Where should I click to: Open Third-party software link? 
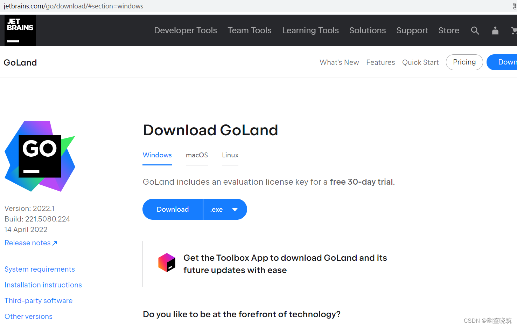pyautogui.click(x=39, y=301)
